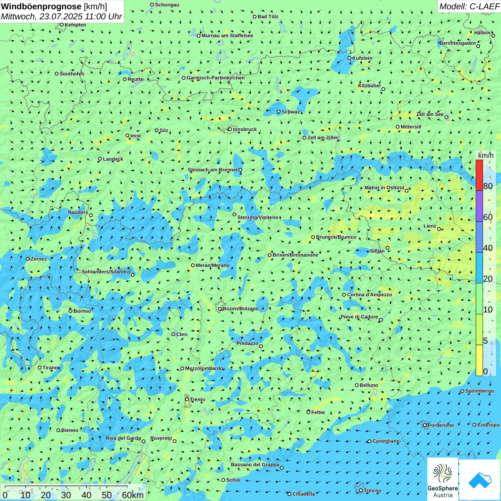The height and width of the screenshot is (501, 501).
Task: Click the date Mittwoch, 23.07.2025 11:00 Uhr
Action: [62, 16]
